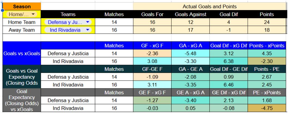Click the Goals For column header
The image size is (290, 115).
pyautogui.click(x=152, y=14)
